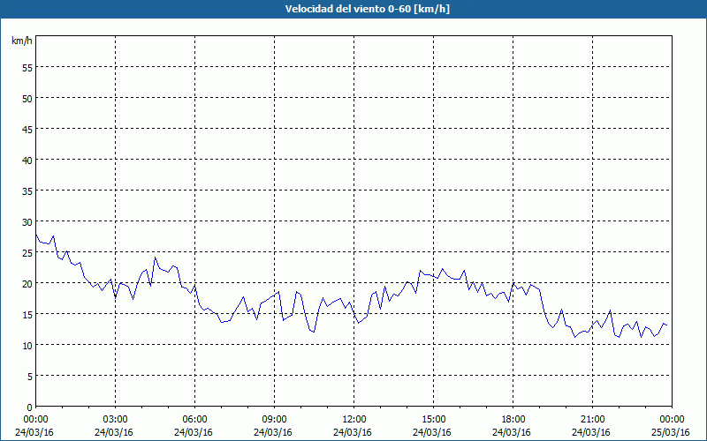Select the 40 value on the y-axis
Viewport: 707px width, 441px height.
point(27,160)
